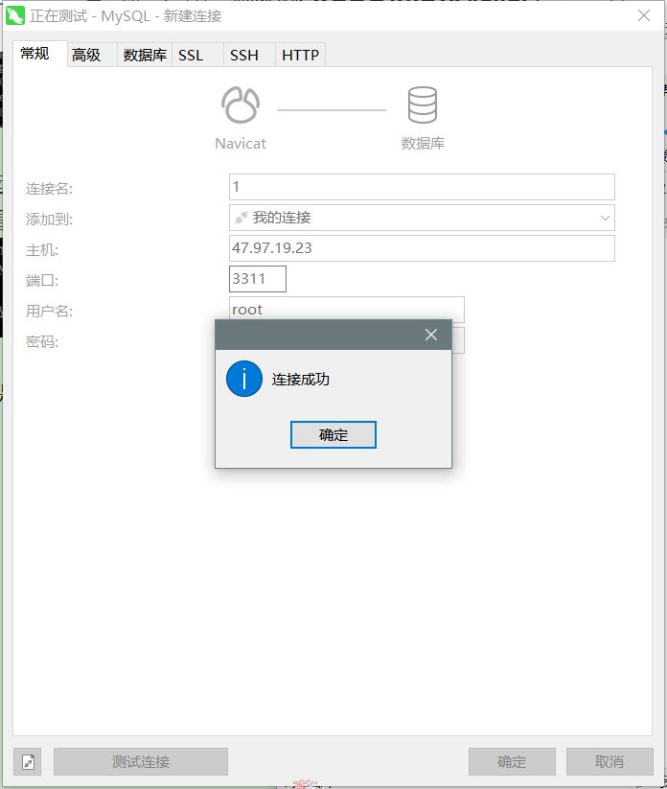Click the 连接成功 message text
Image resolution: width=667 pixels, height=789 pixels.
click(301, 380)
